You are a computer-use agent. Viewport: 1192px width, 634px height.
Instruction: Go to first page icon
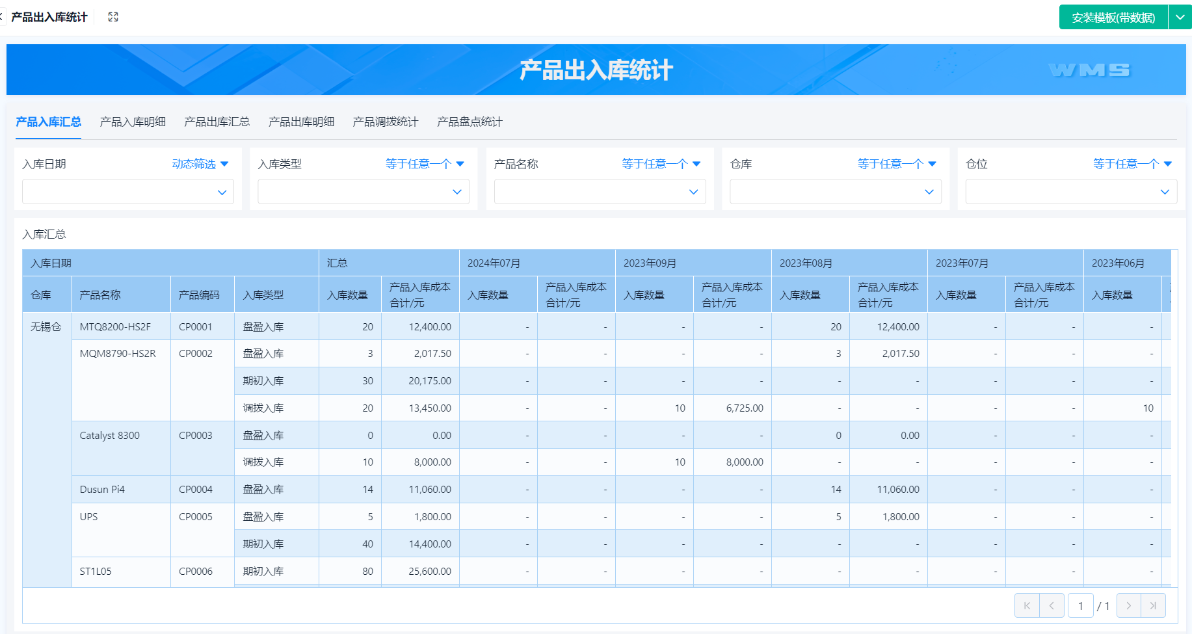[1027, 605]
